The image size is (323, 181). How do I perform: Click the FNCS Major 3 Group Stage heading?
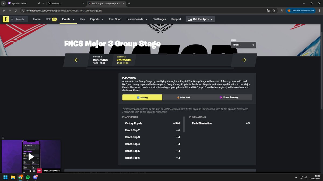click(112, 44)
